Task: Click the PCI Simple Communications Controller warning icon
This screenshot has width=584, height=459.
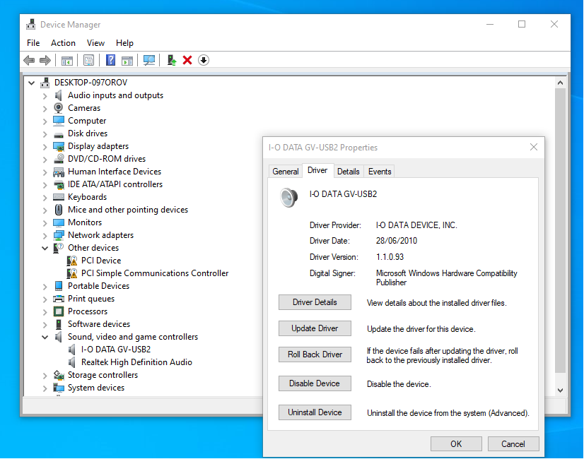Action: point(72,273)
